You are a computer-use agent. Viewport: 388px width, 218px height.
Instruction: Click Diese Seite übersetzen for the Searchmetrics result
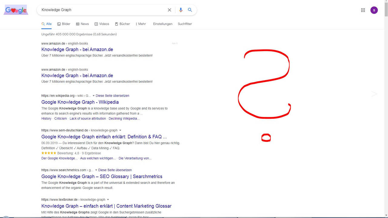115,170
